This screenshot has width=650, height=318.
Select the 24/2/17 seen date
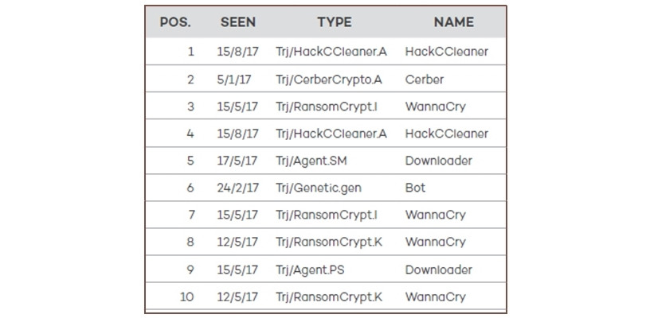click(x=237, y=188)
